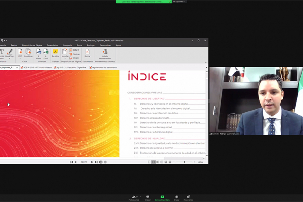Click the Extraer pages button
This screenshot has width=303, height=202.
tap(74, 58)
